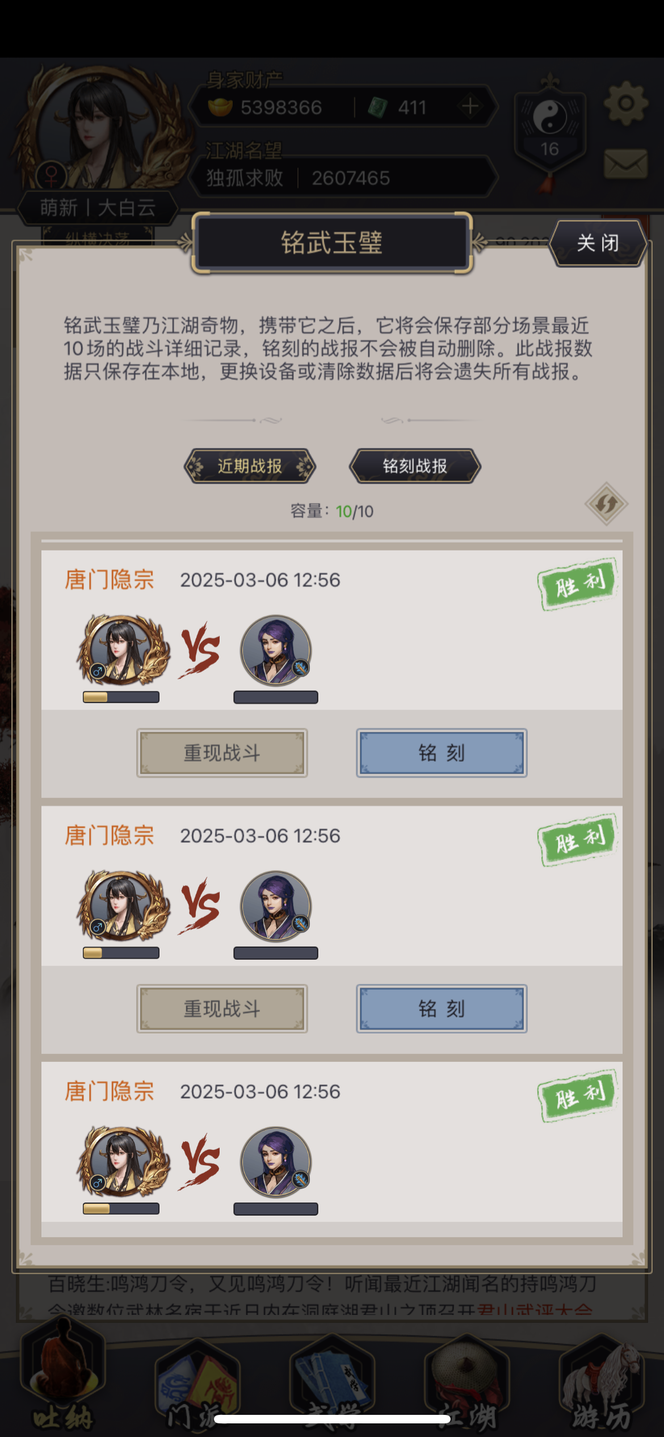This screenshot has width=664, height=1437.
Task: Replay first battle with 重现战斗
Action: (222, 753)
